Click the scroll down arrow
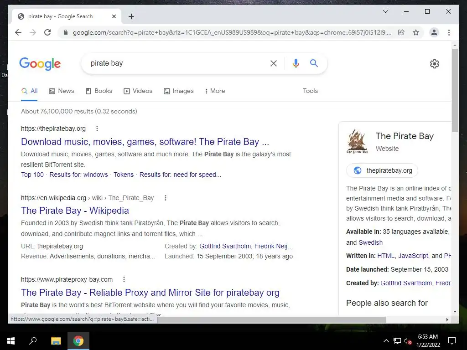 tap(455, 312)
